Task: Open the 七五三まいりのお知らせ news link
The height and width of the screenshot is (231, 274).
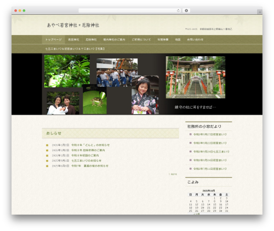Action: (x=87, y=161)
